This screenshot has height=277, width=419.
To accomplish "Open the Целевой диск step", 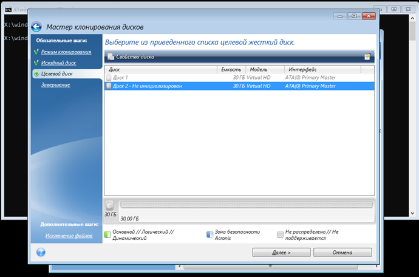I will (56, 74).
